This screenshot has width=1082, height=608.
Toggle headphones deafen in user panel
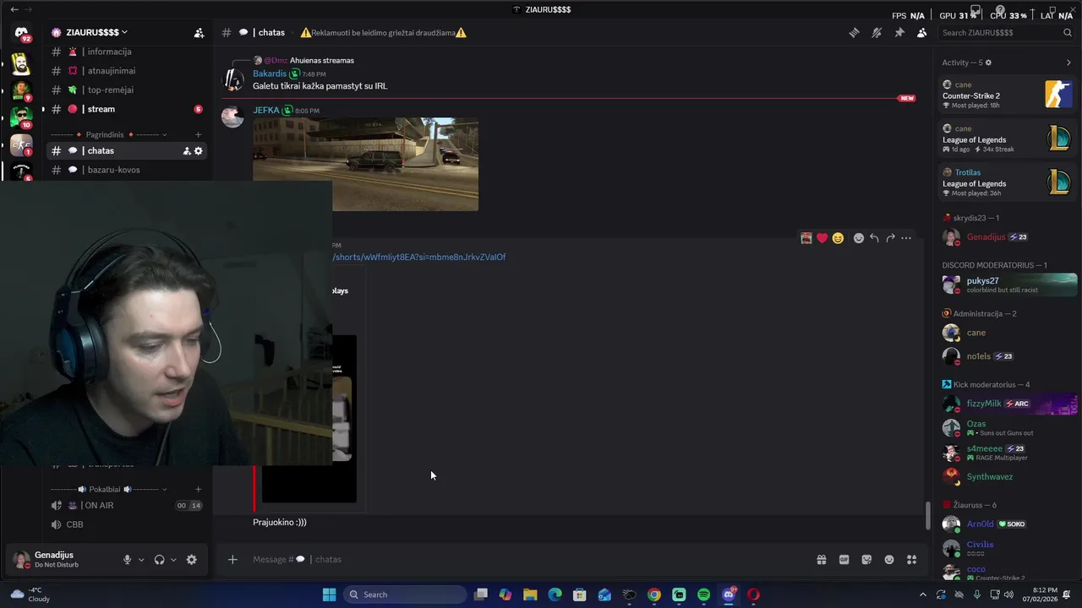(159, 560)
